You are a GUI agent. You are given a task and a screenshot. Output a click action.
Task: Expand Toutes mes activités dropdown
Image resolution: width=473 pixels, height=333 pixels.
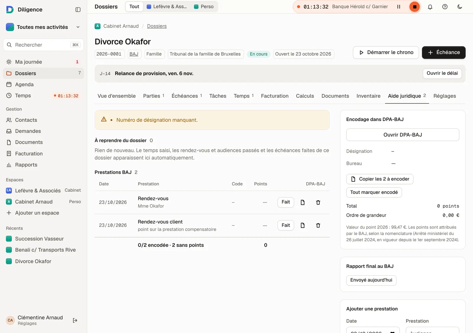(x=43, y=27)
